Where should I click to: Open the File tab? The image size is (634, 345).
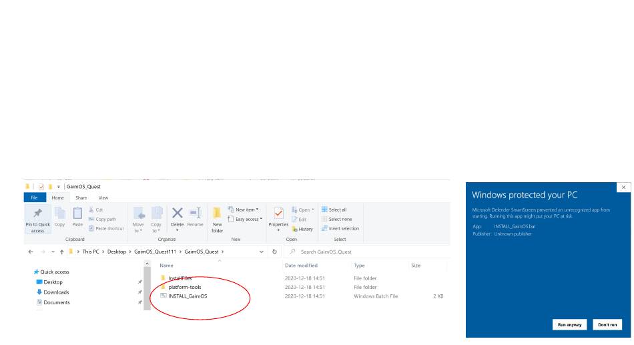click(34, 198)
